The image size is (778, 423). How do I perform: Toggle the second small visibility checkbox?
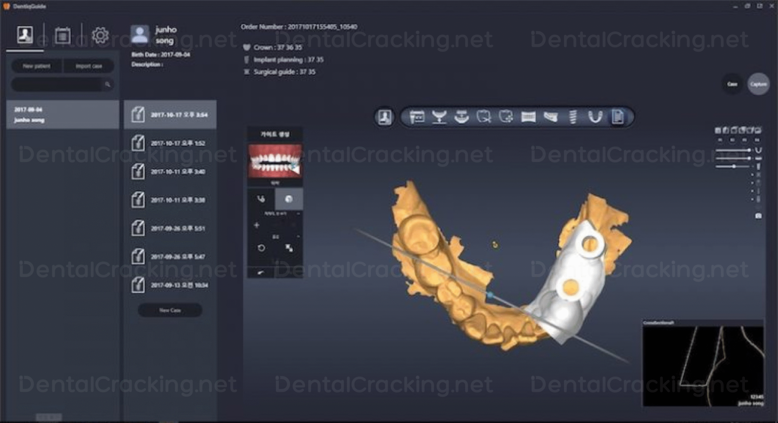click(x=752, y=183)
